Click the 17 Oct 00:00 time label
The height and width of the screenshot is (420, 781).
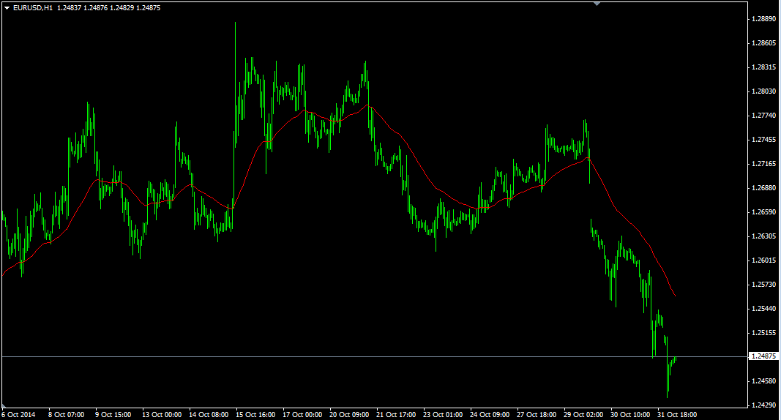[302, 415]
